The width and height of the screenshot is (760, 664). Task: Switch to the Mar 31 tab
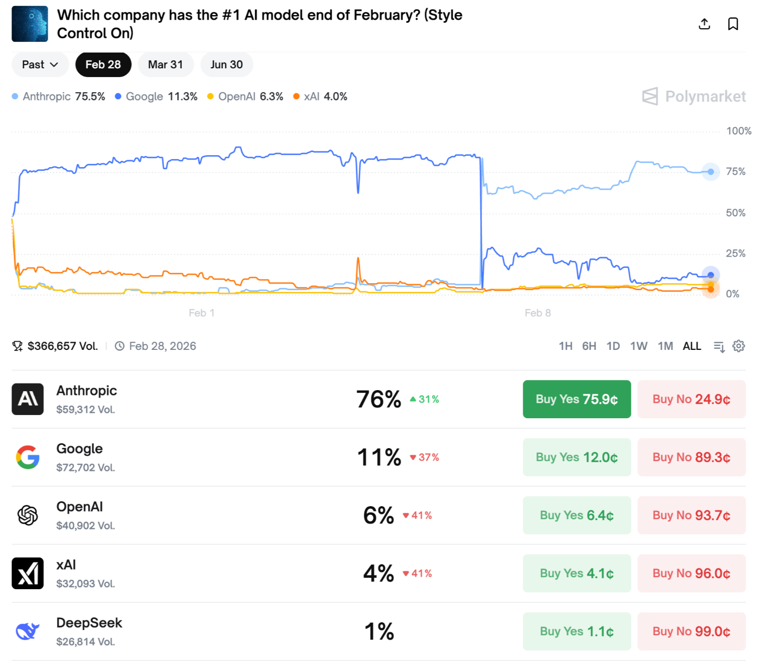coord(166,64)
